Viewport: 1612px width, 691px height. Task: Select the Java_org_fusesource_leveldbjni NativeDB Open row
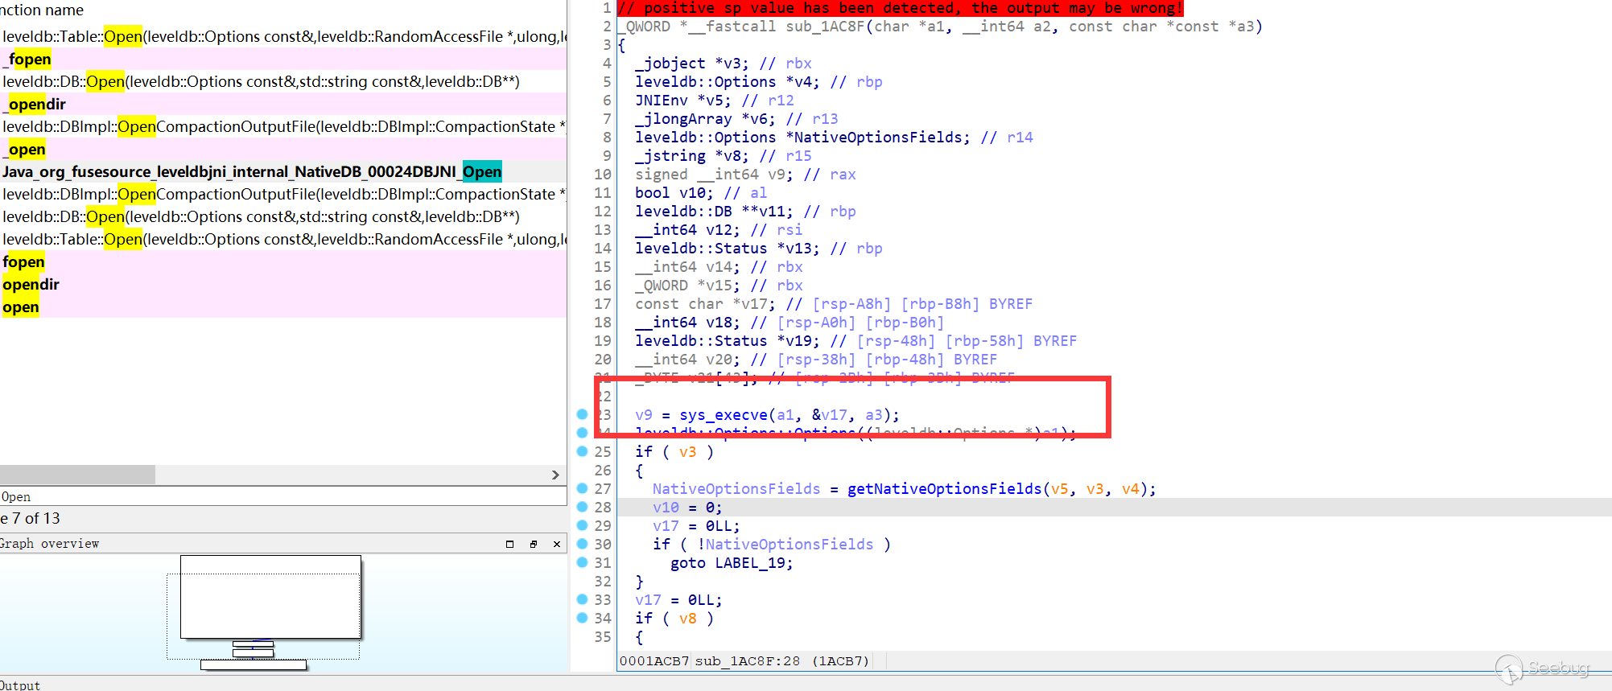tap(283, 171)
